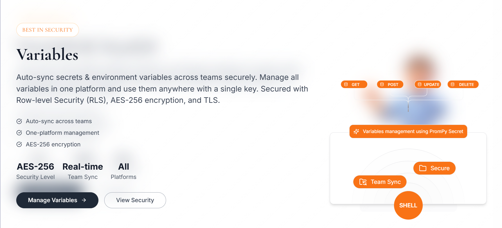Click the database icon on the DELETE pill
This screenshot has width=502, height=228.
pyautogui.click(x=452, y=84)
